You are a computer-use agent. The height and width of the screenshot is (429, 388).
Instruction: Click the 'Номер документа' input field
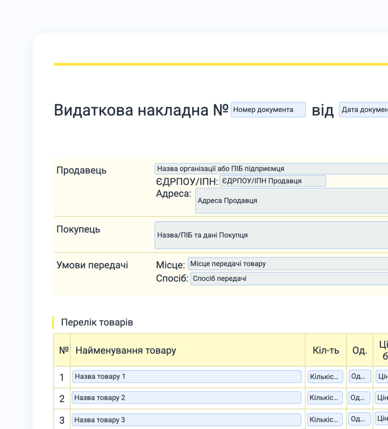pos(268,110)
